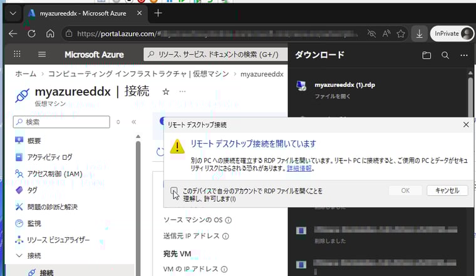Open タグ in the sidebar
This screenshot has height=276, width=476.
[32, 190]
